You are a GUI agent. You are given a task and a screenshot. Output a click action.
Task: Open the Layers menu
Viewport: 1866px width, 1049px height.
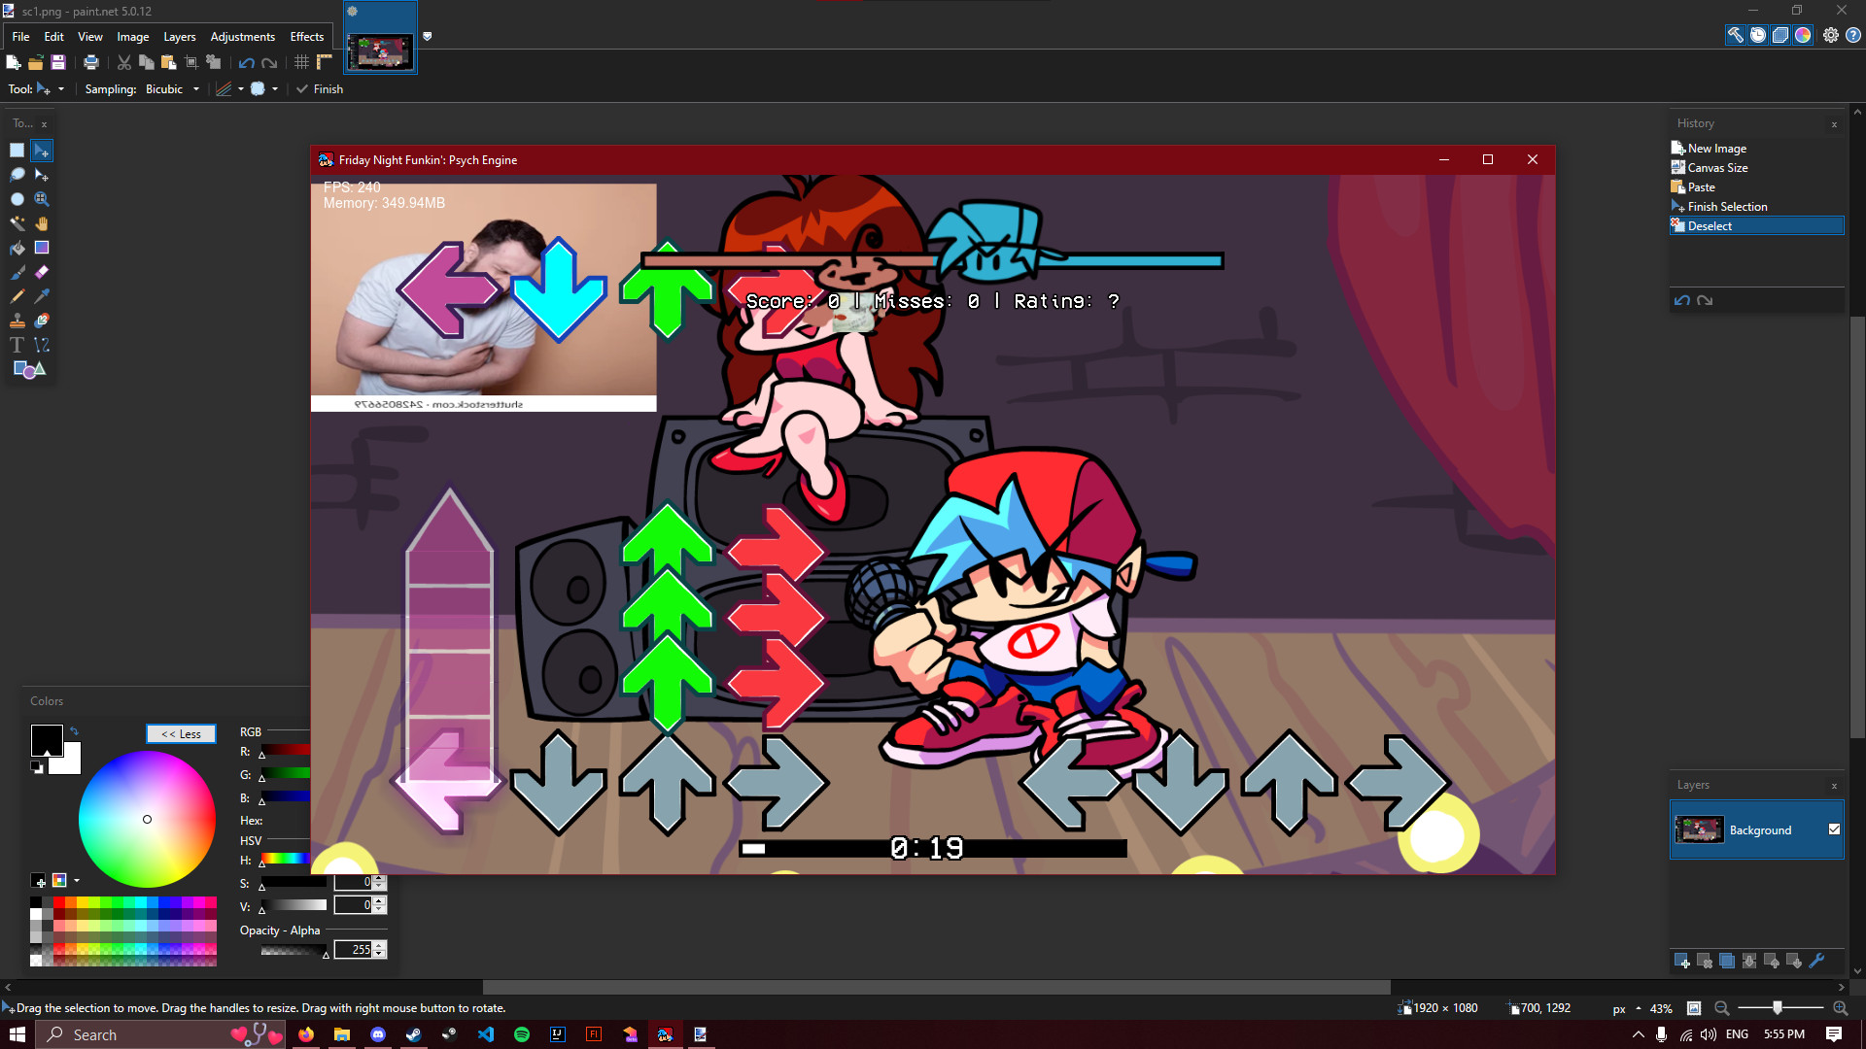pos(180,37)
